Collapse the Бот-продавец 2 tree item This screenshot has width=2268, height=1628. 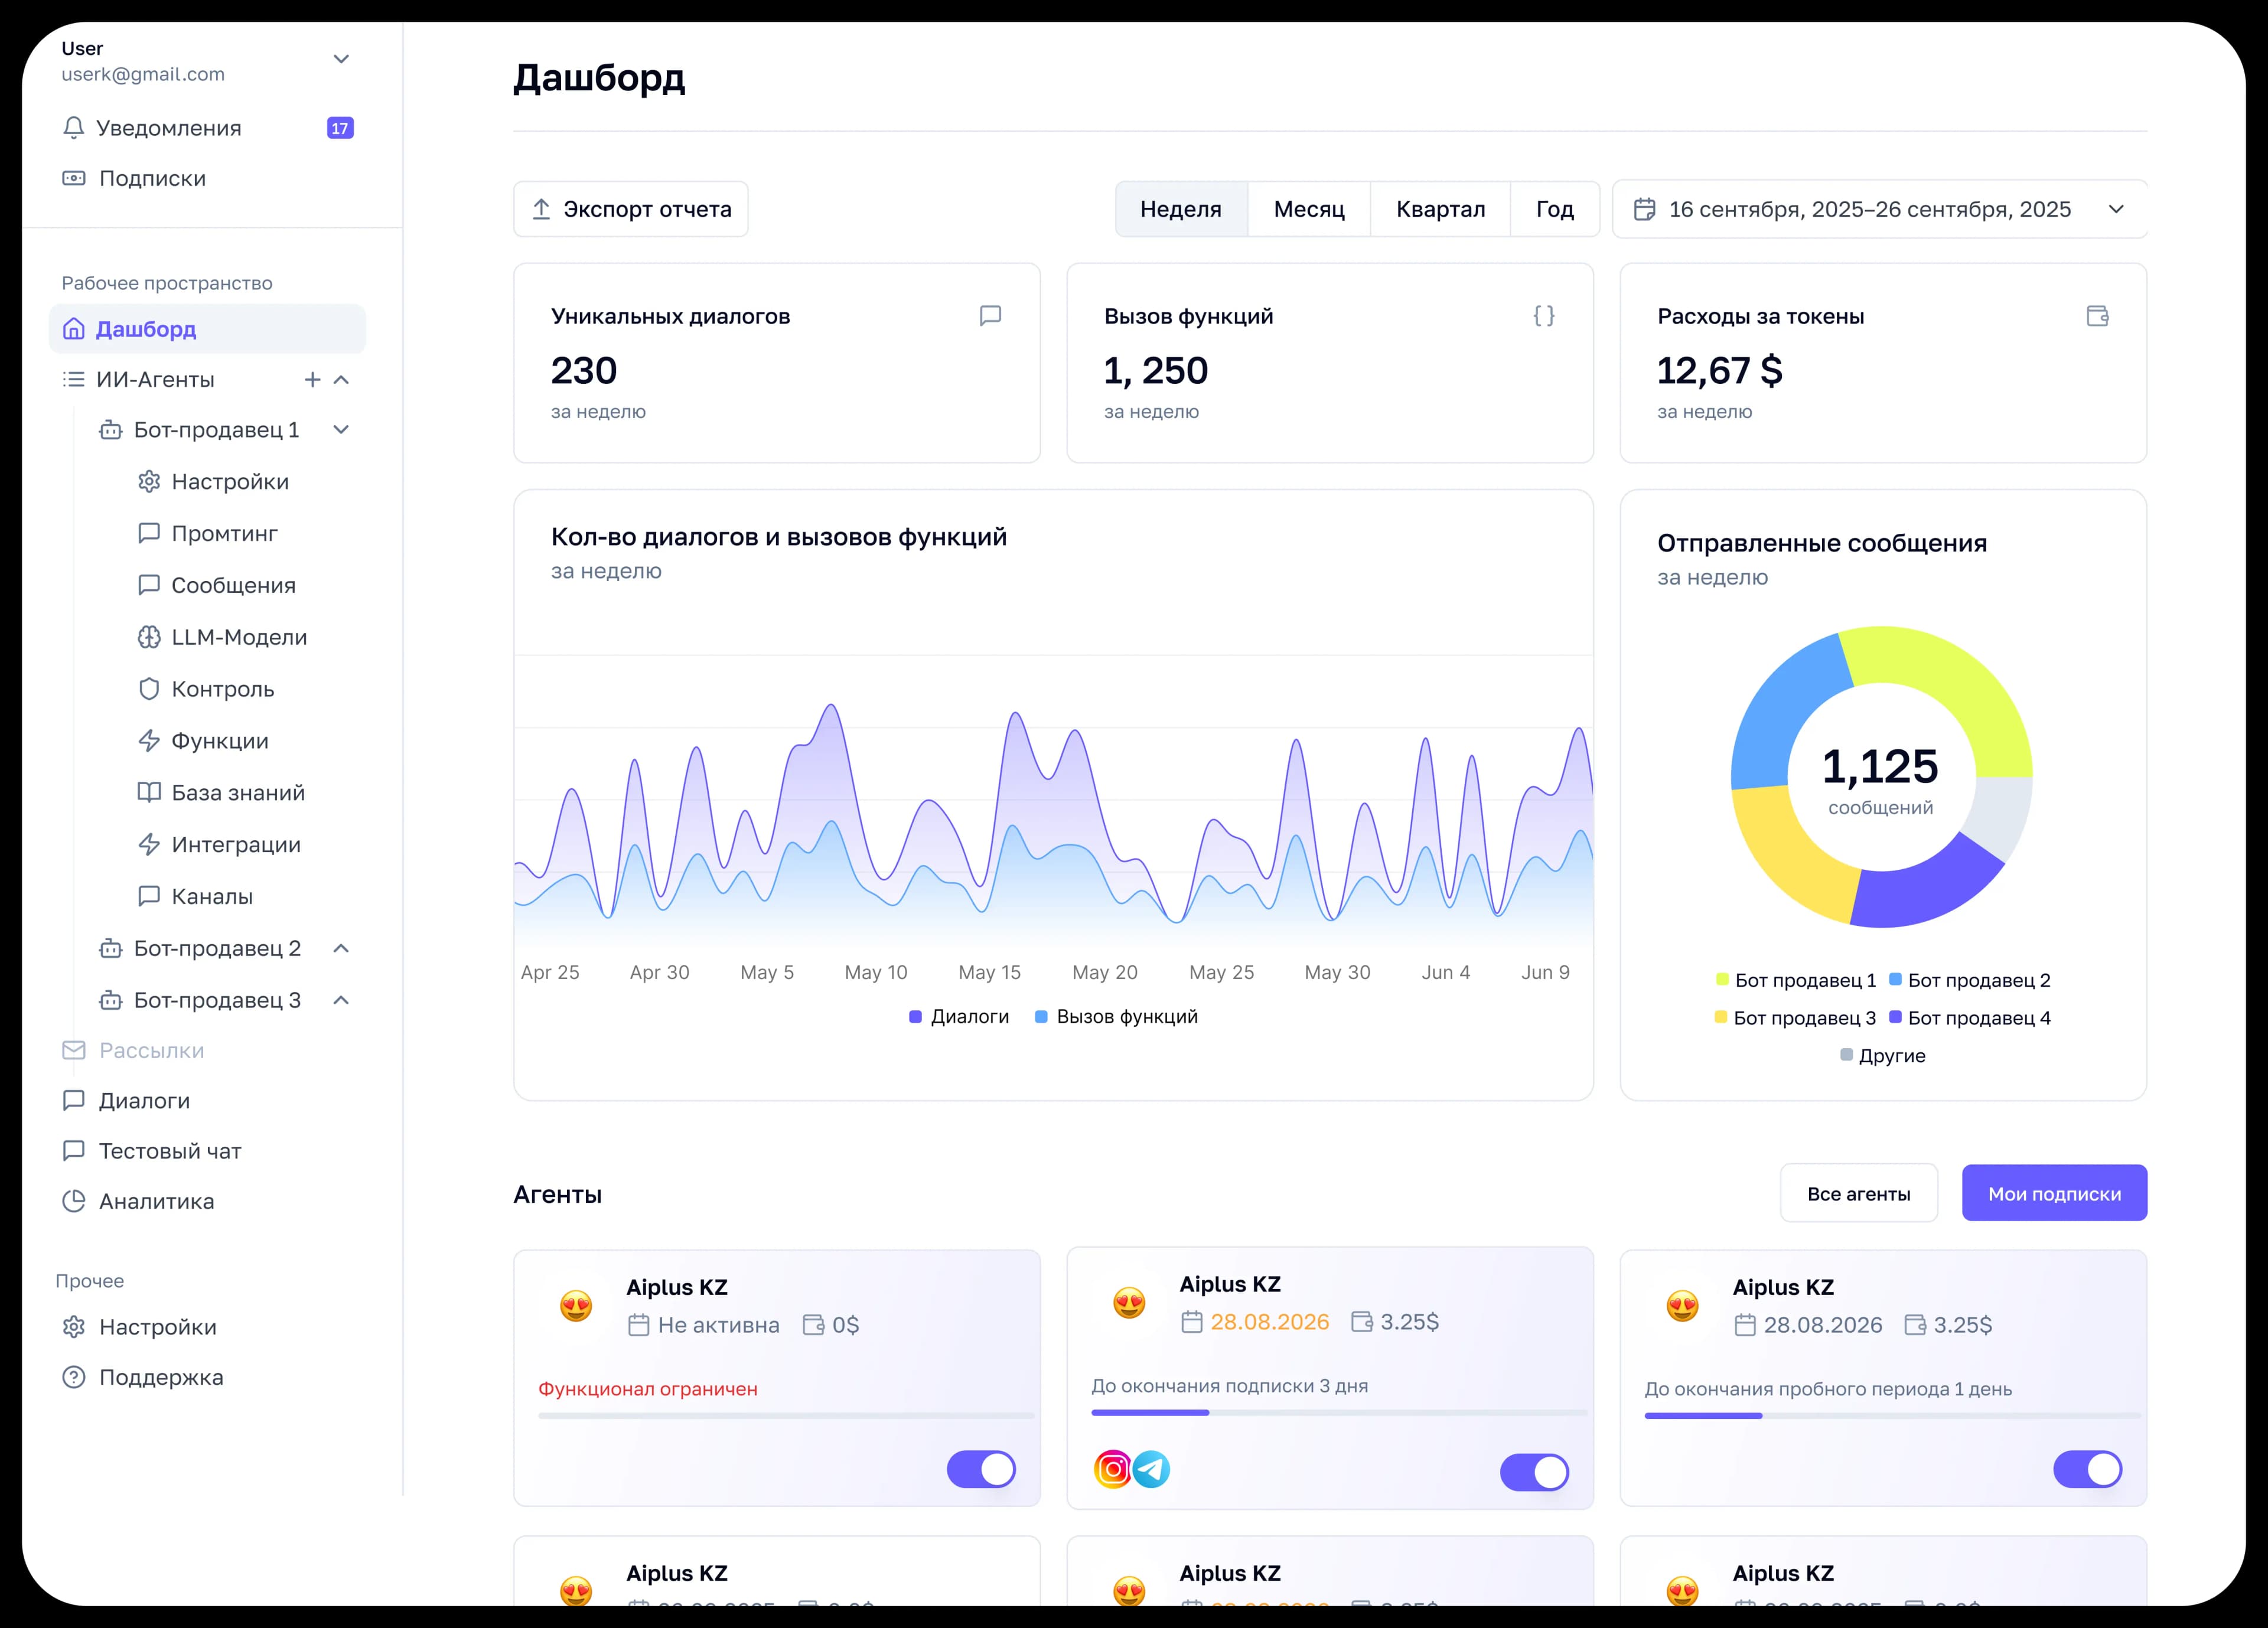pos(341,948)
